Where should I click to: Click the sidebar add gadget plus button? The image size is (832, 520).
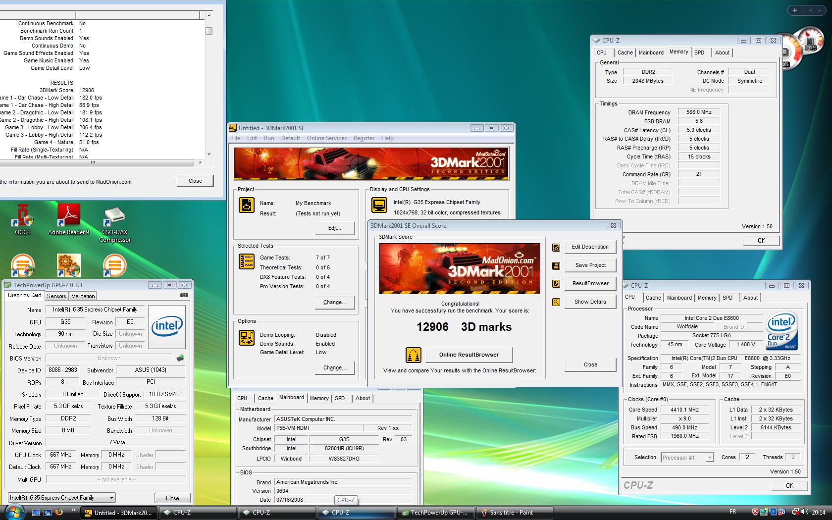coord(795,10)
